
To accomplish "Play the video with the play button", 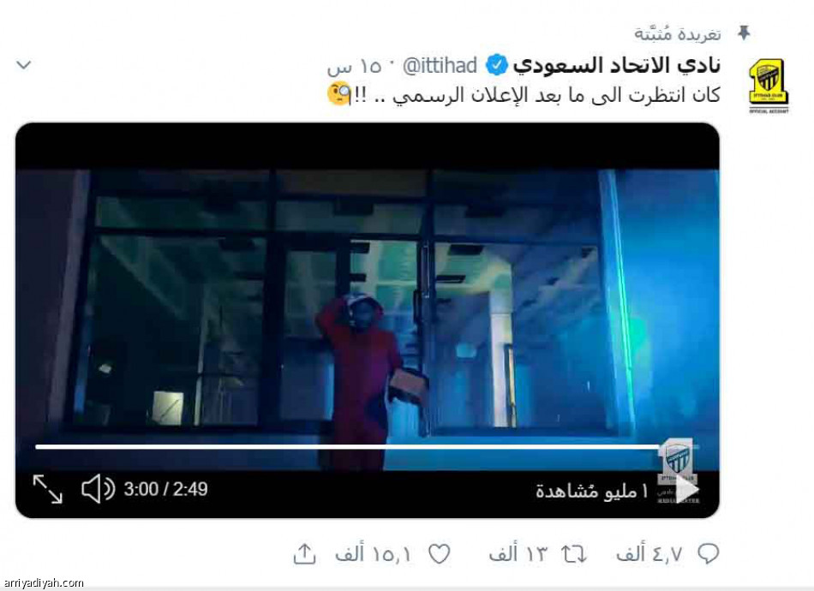I will pyautogui.click(x=685, y=489).
